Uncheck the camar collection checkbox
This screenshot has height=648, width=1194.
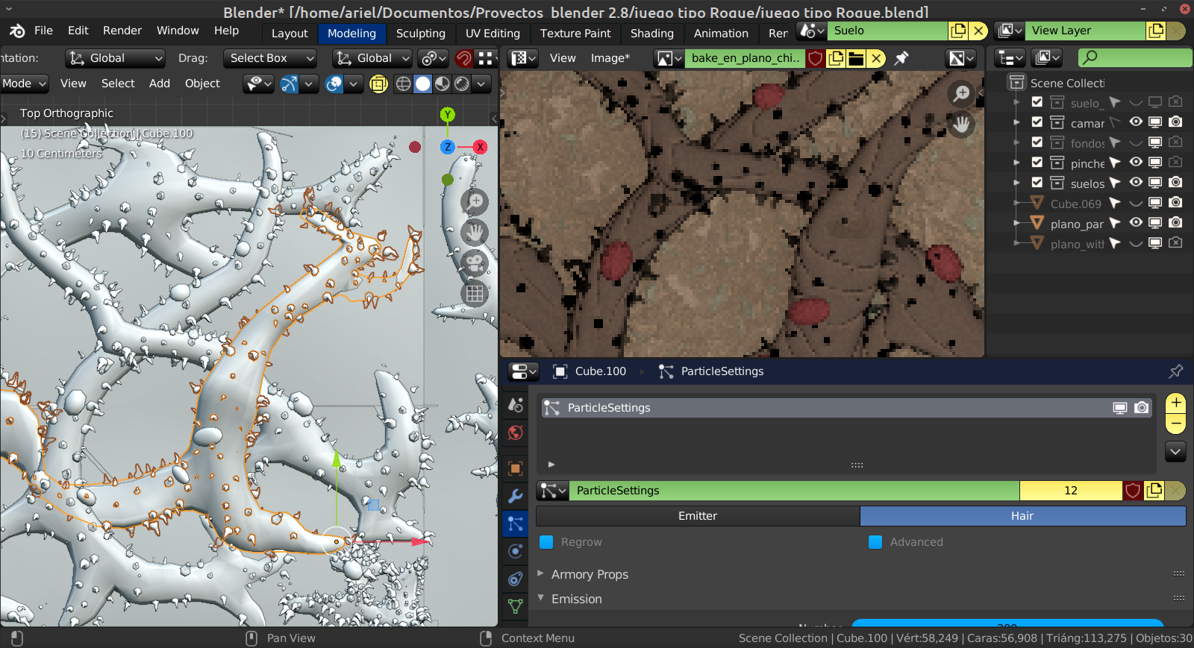[1037, 122]
